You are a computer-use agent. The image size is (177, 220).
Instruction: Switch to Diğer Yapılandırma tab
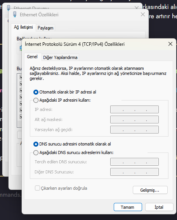click(60, 57)
